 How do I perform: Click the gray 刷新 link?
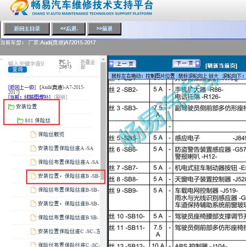(61, 97)
